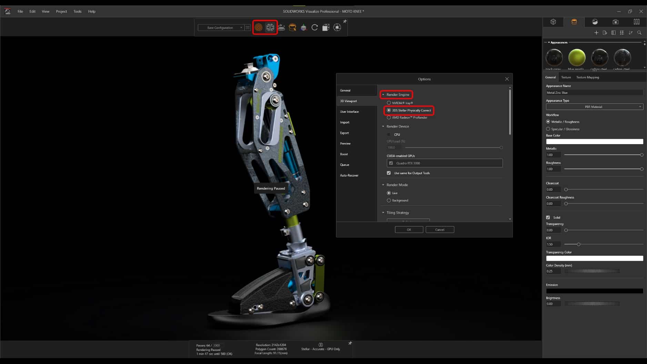Screen dimensions: 647x364
Task: Switch to the Models palette tab
Action: [554, 22]
